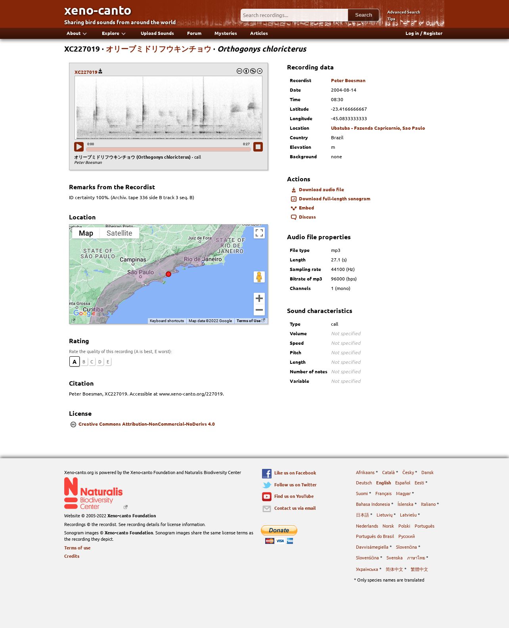509x628 pixels.
Task: Click the Google logo on the map
Action: [x=84, y=313]
